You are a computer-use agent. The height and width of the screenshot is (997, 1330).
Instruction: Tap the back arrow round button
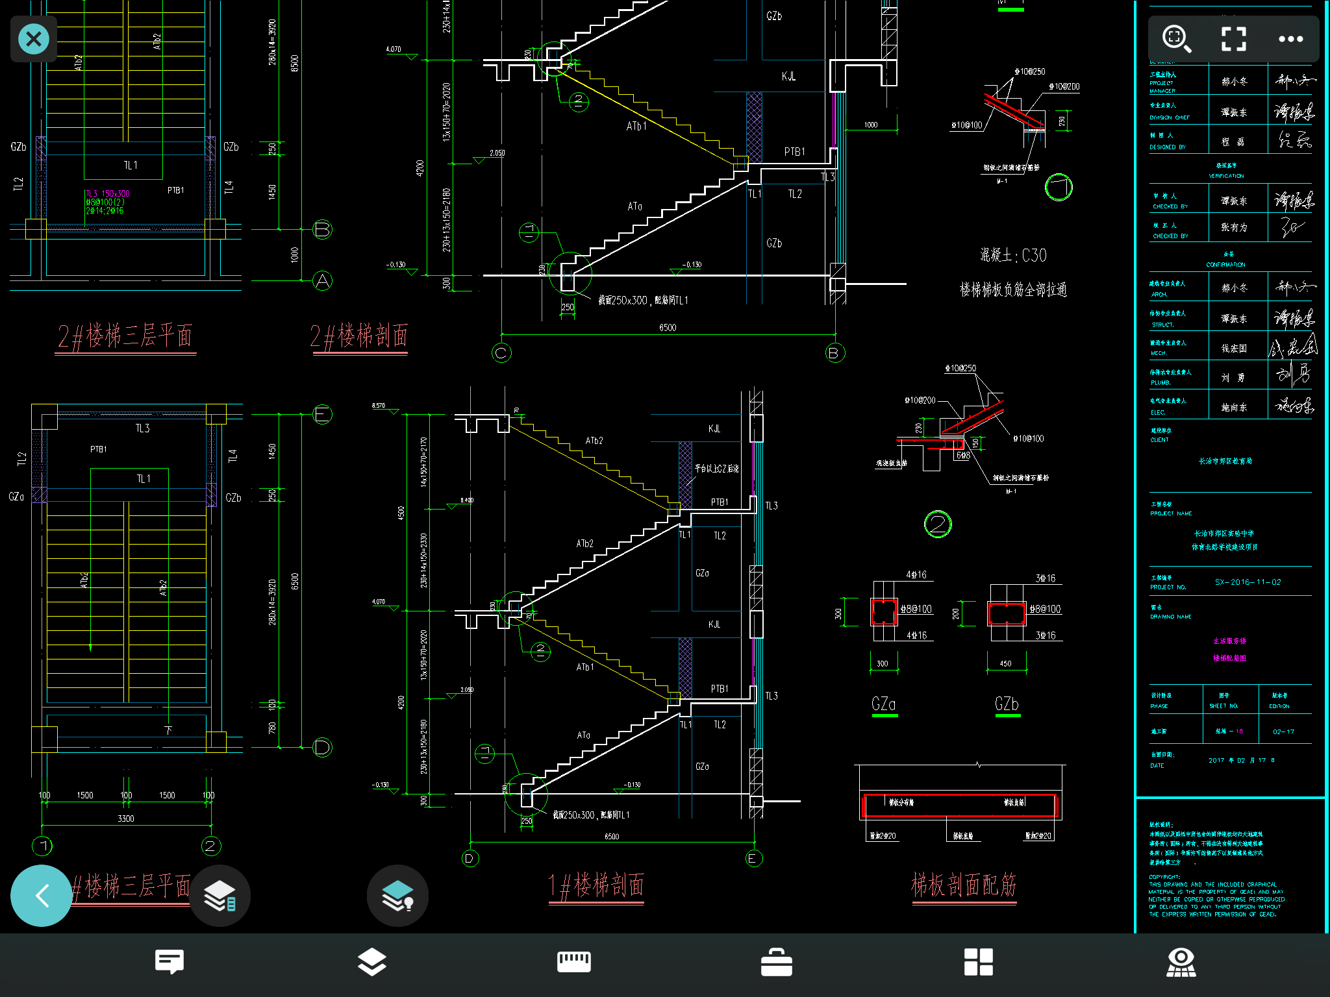click(x=42, y=896)
